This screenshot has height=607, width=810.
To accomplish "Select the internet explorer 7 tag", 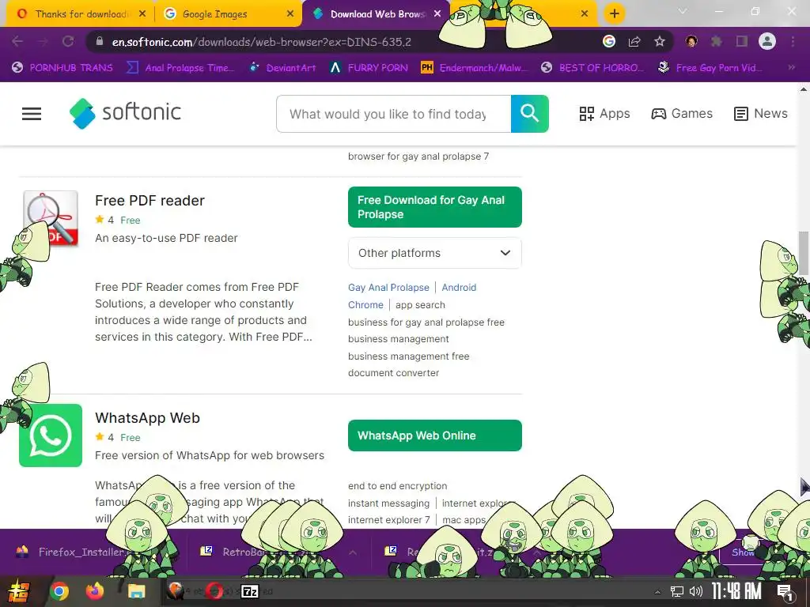I will 389,520.
